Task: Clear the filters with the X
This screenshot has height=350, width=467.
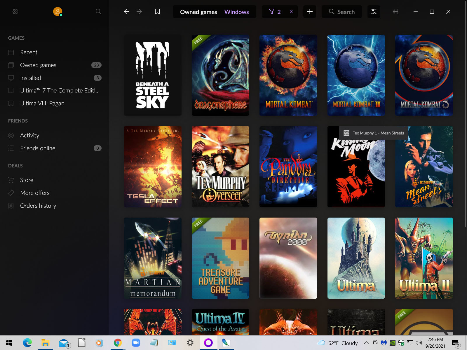Action: coord(291,12)
